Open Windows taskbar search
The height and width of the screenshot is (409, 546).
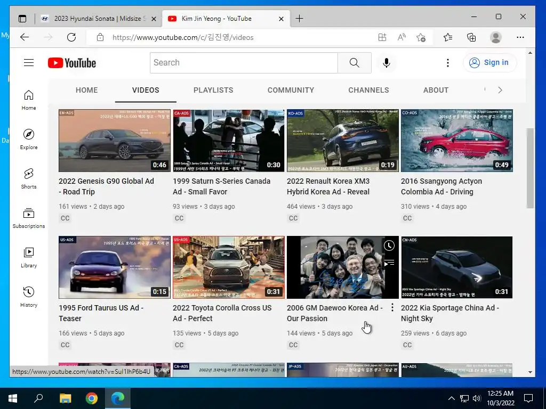[38, 398]
